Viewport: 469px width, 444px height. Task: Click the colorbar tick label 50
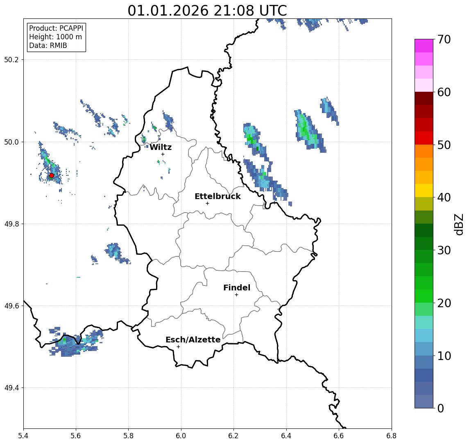(444, 145)
